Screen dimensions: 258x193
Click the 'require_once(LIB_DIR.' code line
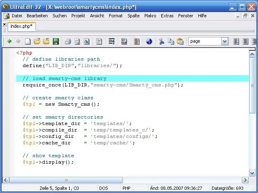(103, 85)
